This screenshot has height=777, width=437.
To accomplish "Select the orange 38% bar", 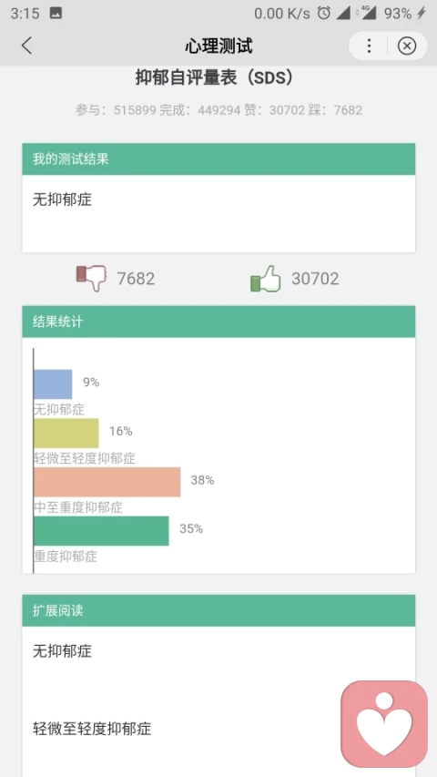I will [107, 482].
